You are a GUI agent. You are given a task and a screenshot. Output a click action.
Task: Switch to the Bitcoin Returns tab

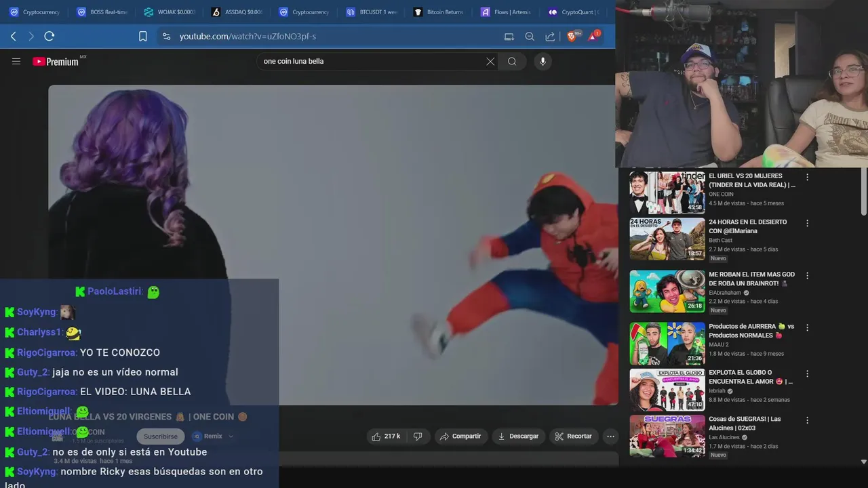coord(439,12)
